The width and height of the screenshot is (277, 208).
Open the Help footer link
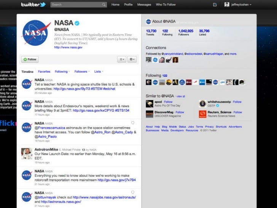[x=157, y=126]
